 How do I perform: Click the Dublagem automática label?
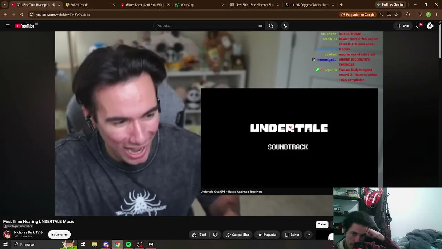pyautogui.click(x=18, y=226)
